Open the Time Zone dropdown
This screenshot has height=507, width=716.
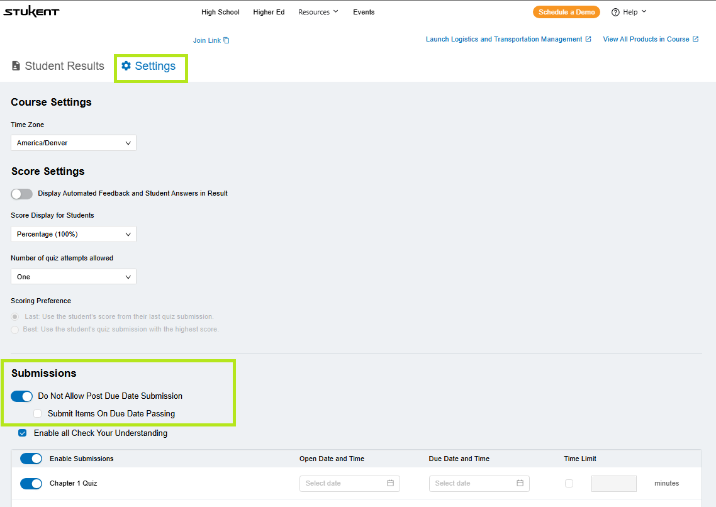click(x=74, y=143)
